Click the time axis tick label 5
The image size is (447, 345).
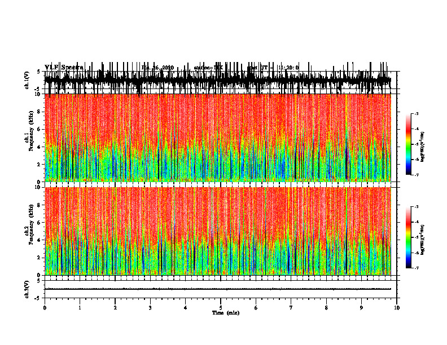(221, 308)
